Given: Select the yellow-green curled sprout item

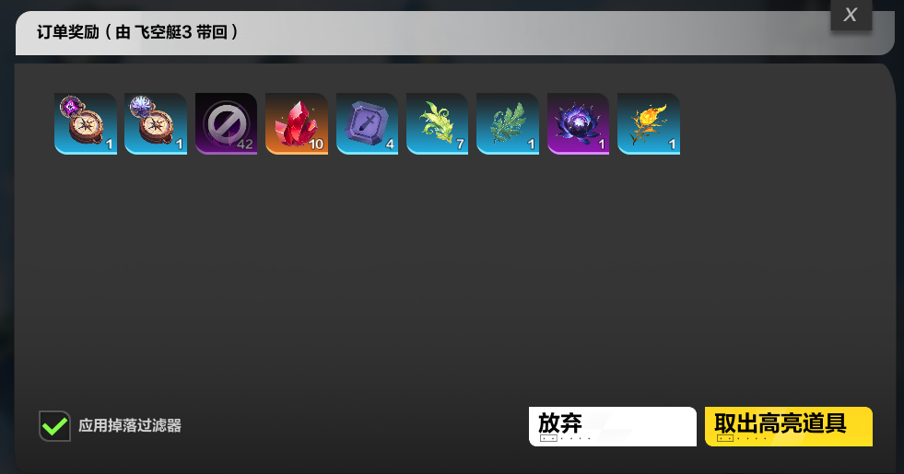Looking at the screenshot, I should [x=437, y=123].
